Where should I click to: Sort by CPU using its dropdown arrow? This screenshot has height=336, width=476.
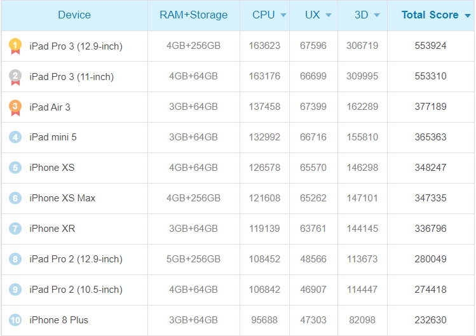point(283,15)
